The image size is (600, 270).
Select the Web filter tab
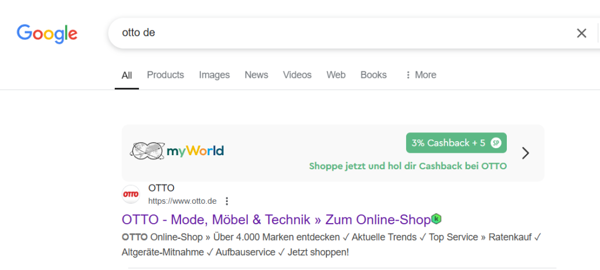336,75
